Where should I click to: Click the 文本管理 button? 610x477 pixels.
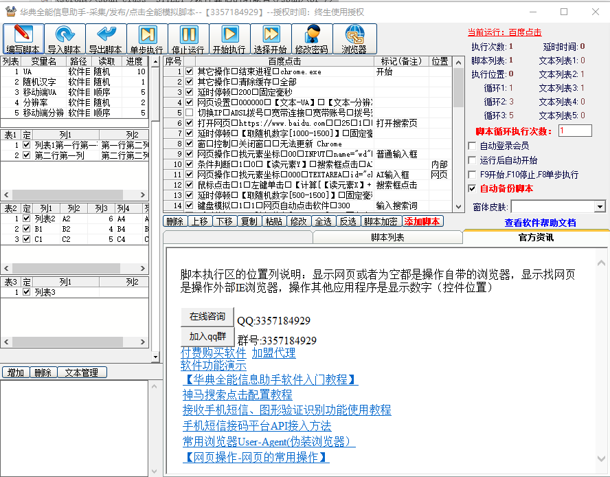coord(82,373)
